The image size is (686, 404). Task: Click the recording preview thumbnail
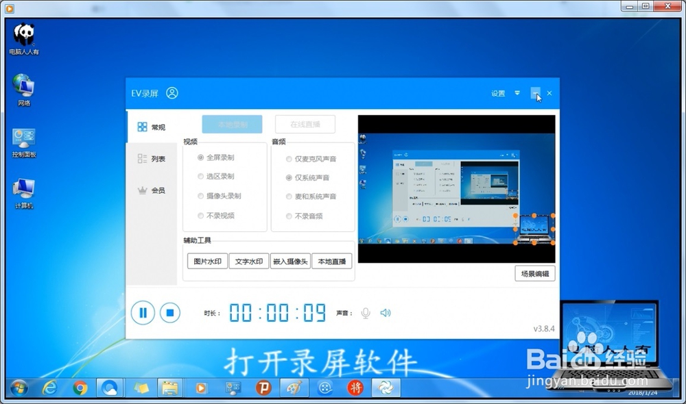pos(457,189)
